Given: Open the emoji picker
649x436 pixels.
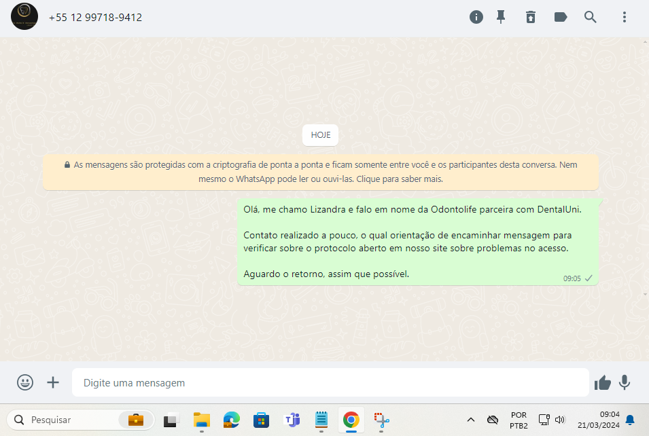Looking at the screenshot, I should tap(25, 382).
